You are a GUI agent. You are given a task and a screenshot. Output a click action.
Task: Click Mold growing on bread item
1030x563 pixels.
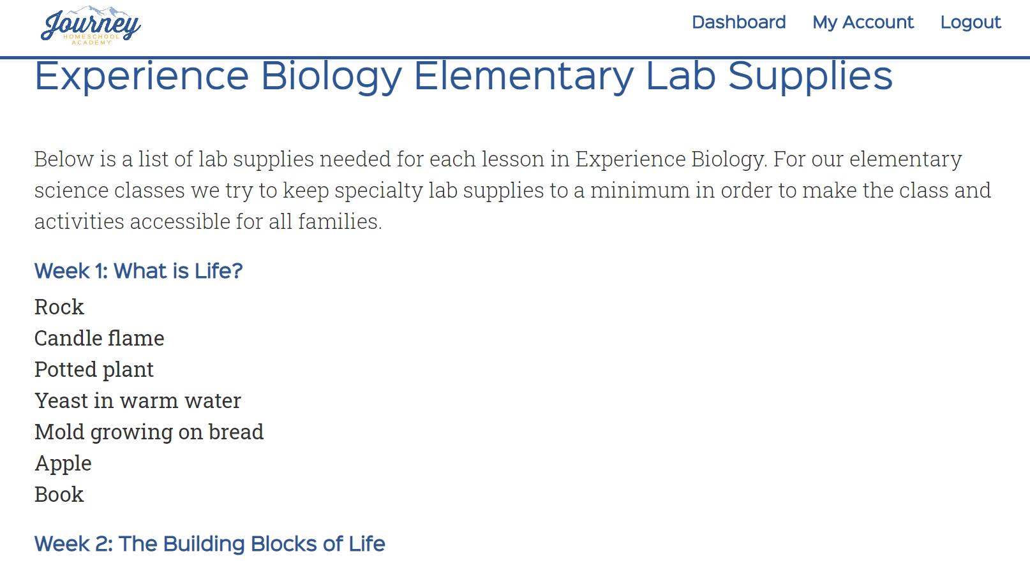coord(149,432)
